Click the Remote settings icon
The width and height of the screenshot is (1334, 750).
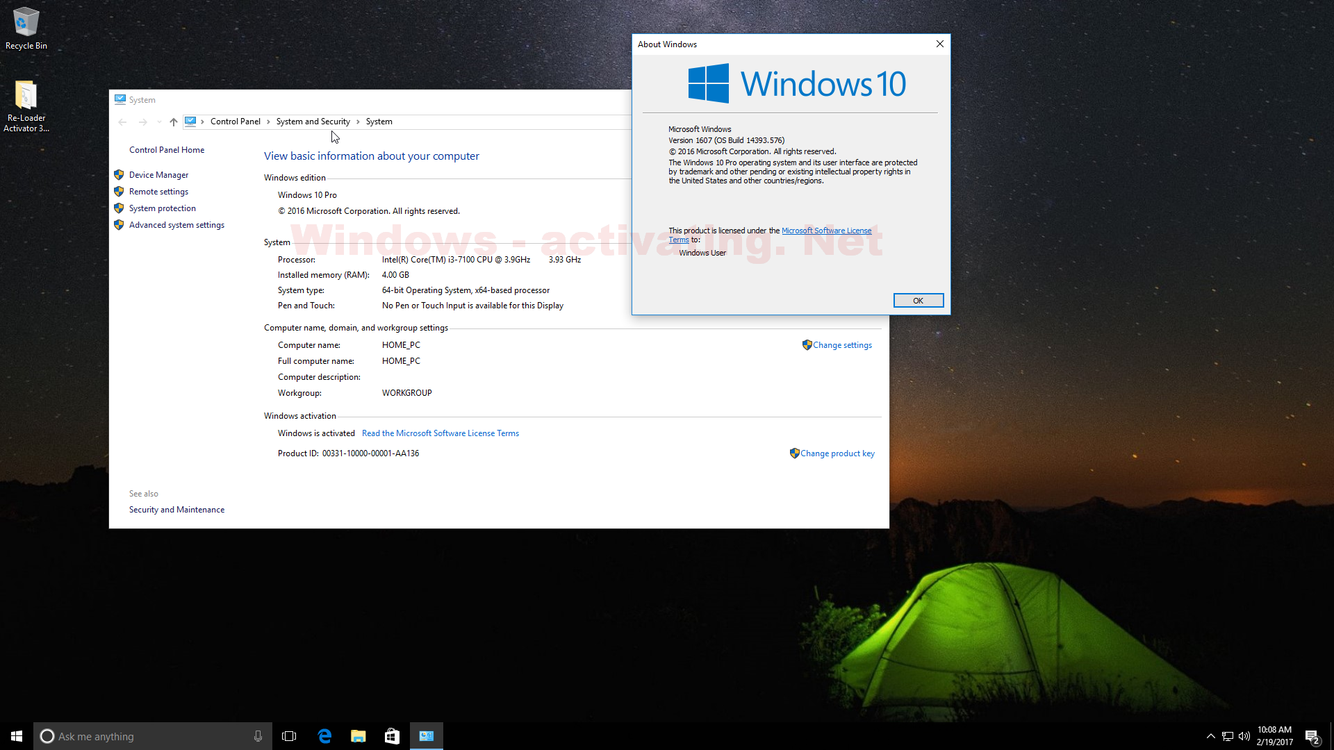pyautogui.click(x=119, y=190)
